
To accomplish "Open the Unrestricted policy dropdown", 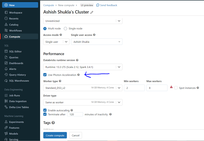I will click(x=83, y=21).
